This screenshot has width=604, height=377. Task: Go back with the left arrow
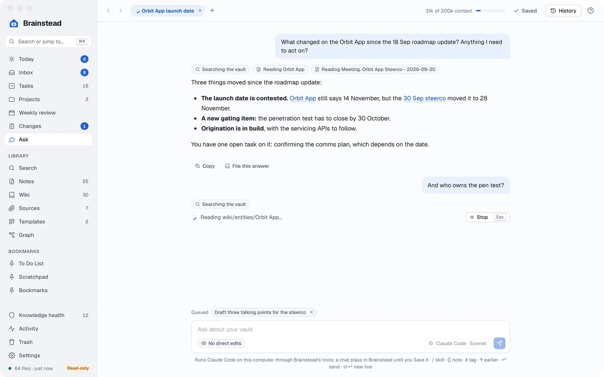(x=108, y=11)
